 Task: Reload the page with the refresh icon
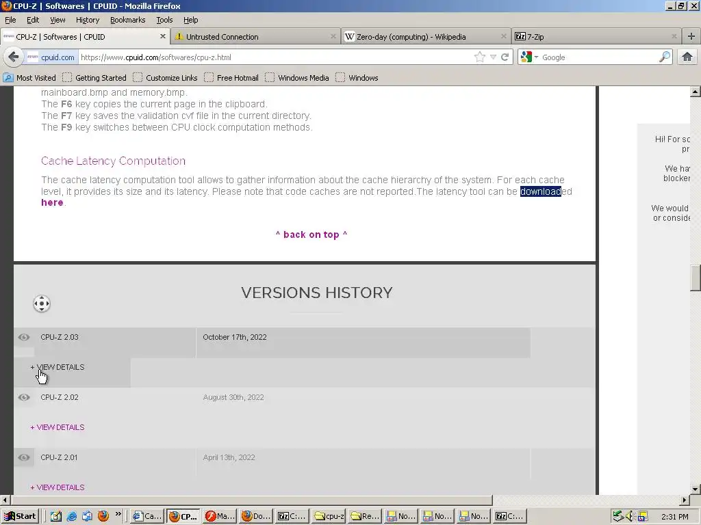[x=505, y=57]
